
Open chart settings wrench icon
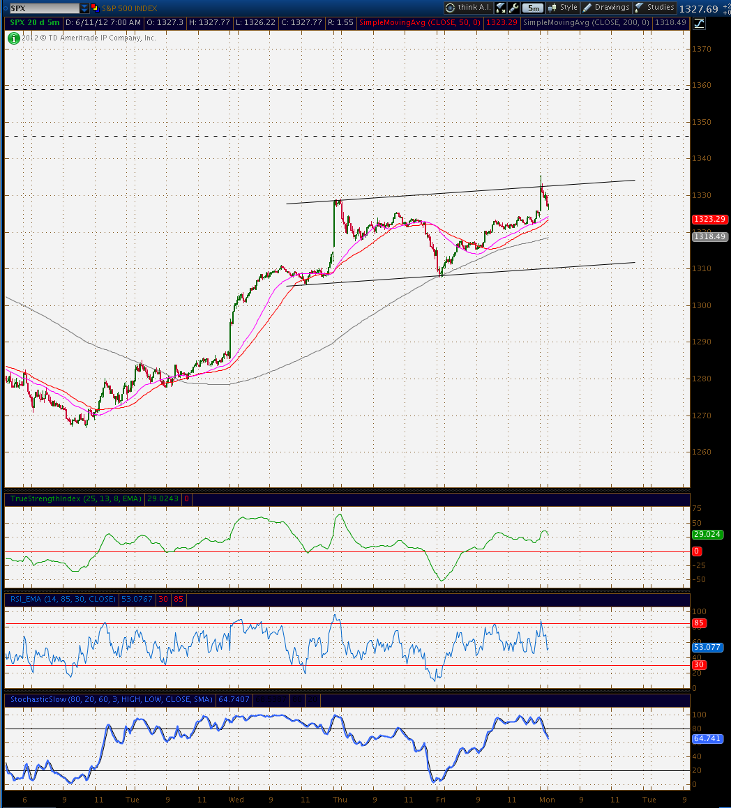513,8
